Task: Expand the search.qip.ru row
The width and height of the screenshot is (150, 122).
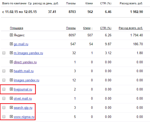Action: click(x=11, y=108)
